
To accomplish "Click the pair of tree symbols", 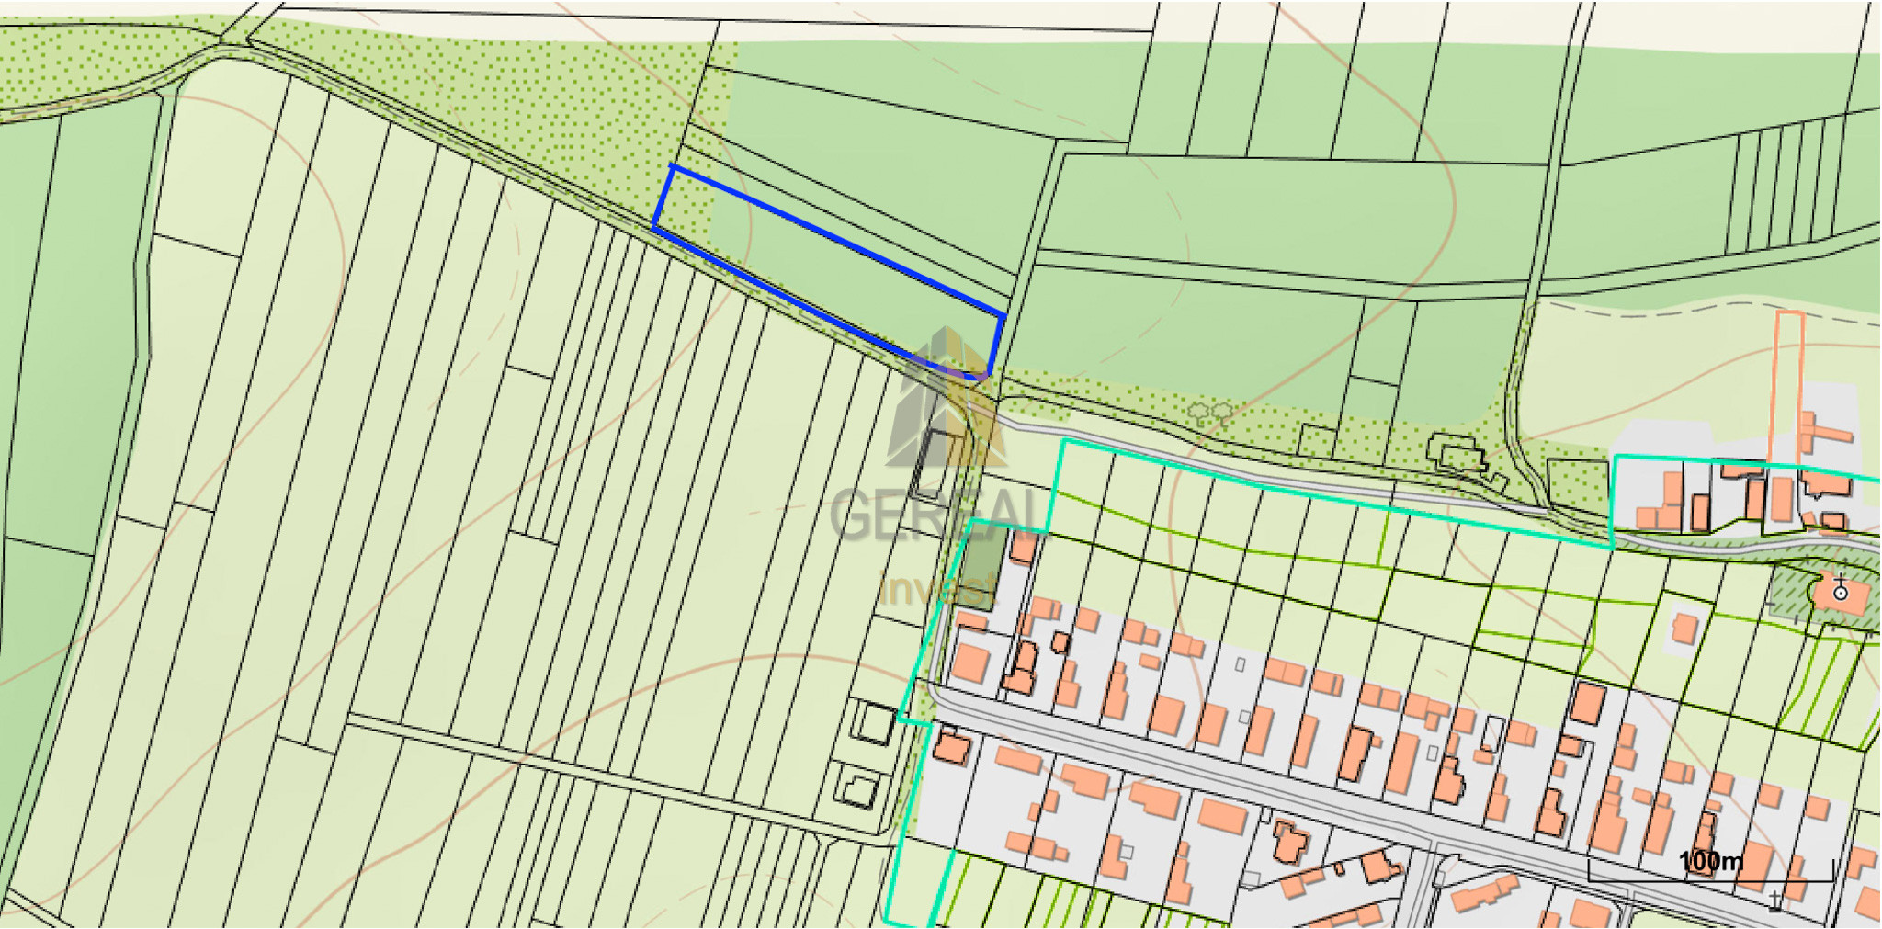I will click(1209, 412).
